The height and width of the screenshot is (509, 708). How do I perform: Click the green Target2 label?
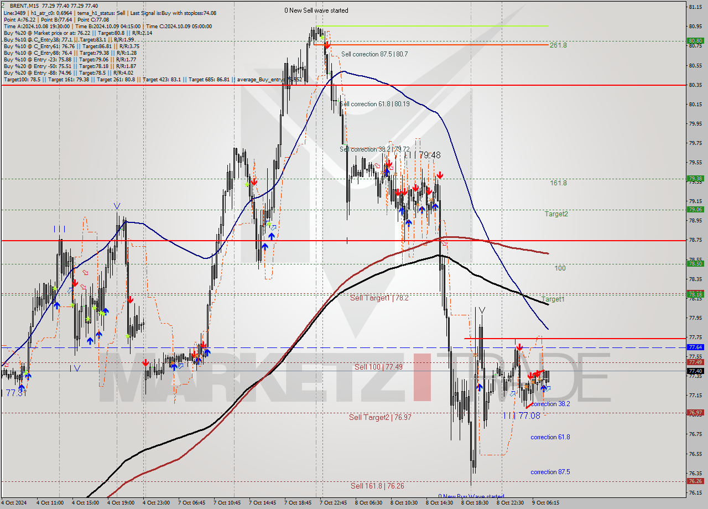[x=556, y=214]
